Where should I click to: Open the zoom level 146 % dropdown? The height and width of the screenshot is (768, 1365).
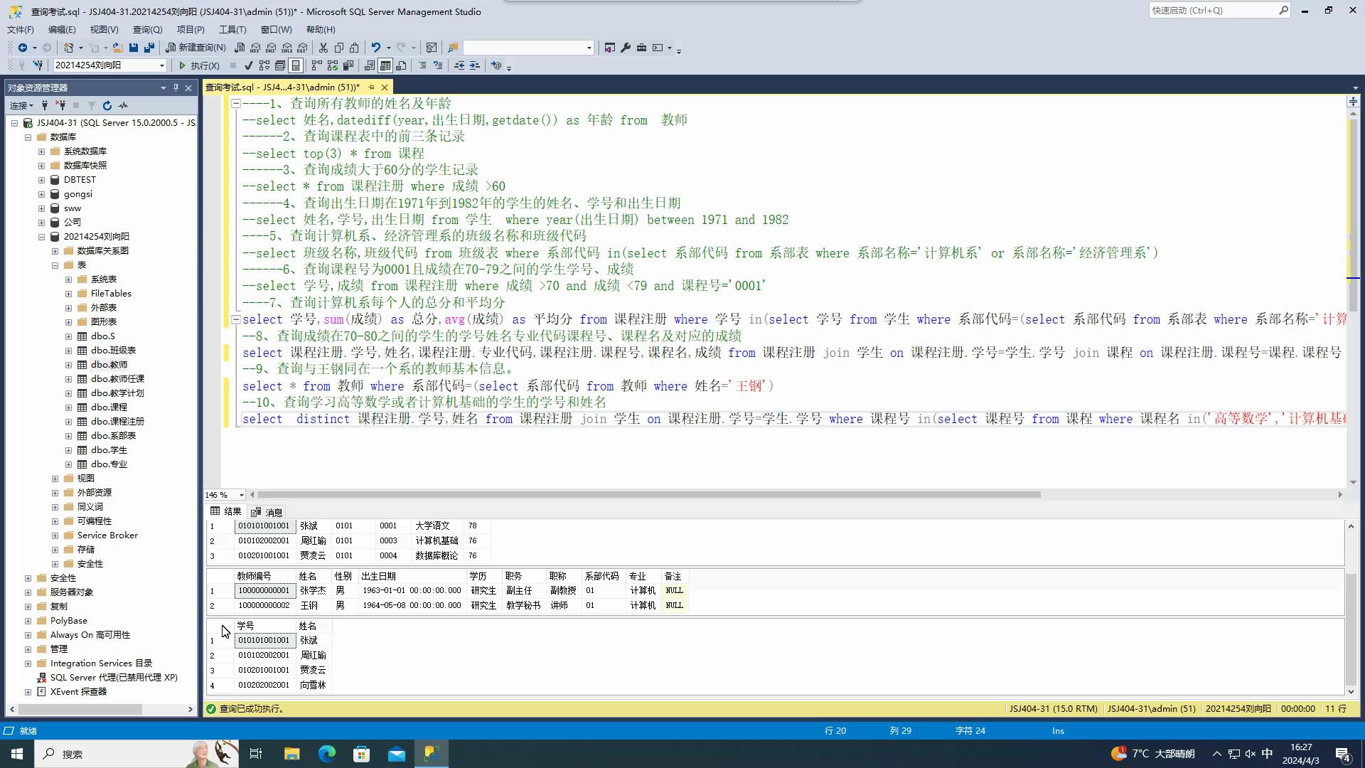point(241,495)
